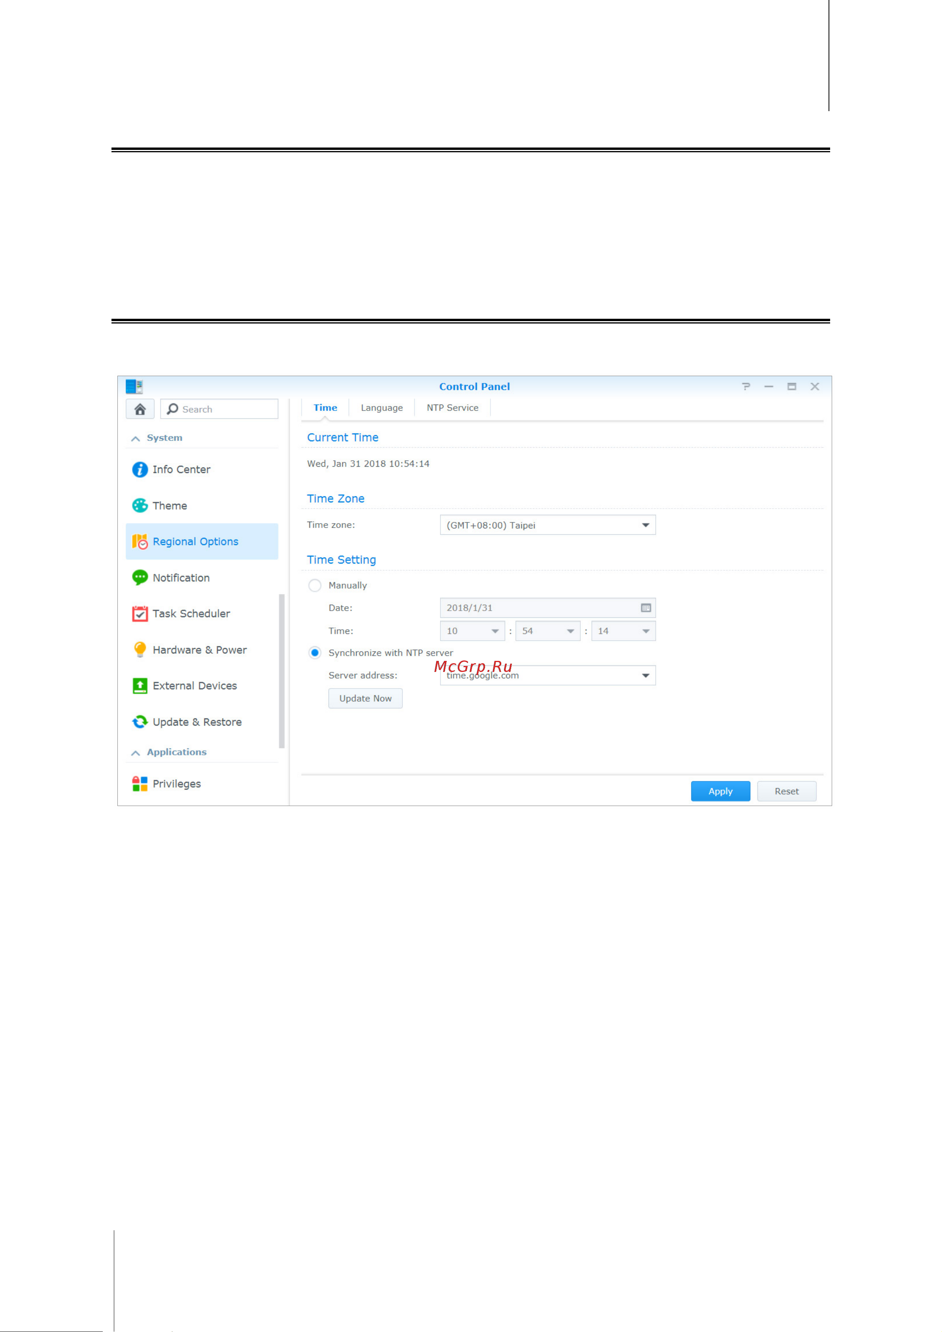This screenshot has height=1332, width=942.
Task: Click the Control Panel app icon in title bar
Action: (x=134, y=386)
